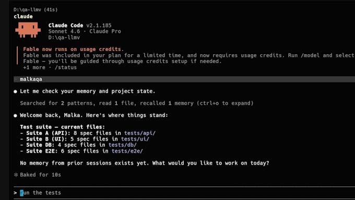Click the 'Sonnet 4.6 · Claude Pro' line
The width and height of the screenshot is (355, 200).
pyautogui.click(x=85, y=31)
